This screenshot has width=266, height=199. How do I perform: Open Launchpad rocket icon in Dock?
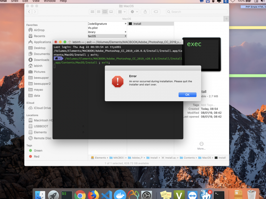53,195
